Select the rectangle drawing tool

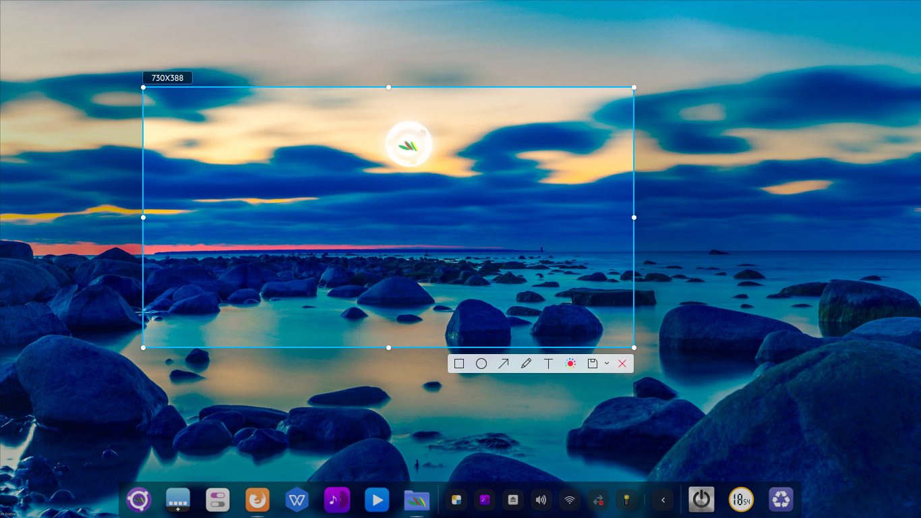point(459,364)
